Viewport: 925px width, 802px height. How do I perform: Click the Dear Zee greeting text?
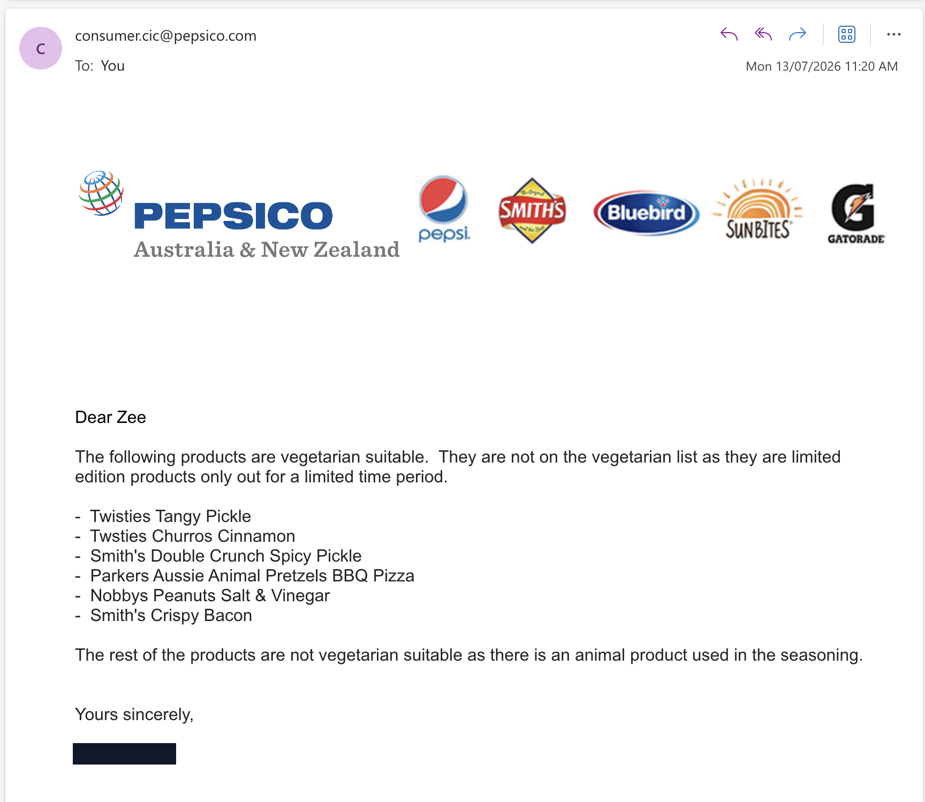point(110,417)
